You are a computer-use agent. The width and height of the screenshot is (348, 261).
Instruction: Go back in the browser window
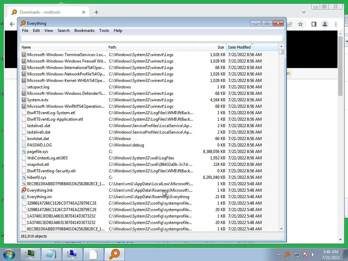(x=12, y=24)
